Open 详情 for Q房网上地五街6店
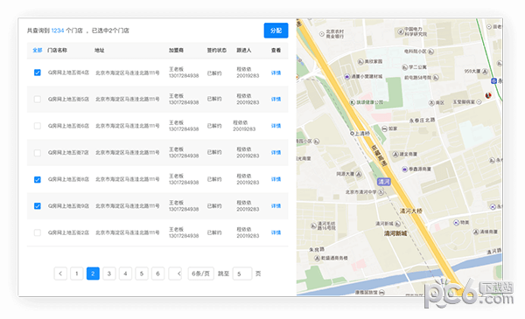 coord(276,126)
